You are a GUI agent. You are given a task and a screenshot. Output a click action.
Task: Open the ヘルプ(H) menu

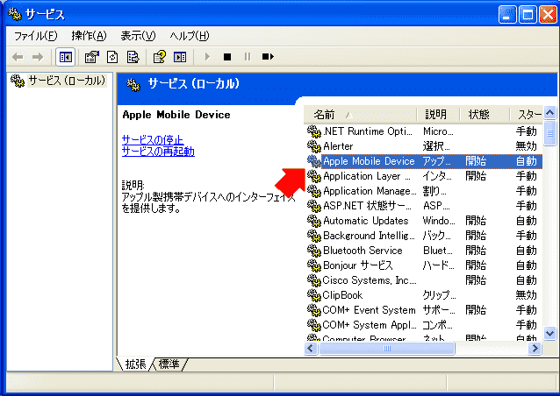tap(190, 36)
